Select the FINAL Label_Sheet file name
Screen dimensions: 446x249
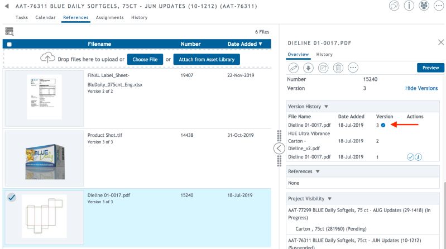pyautogui.click(x=115, y=80)
